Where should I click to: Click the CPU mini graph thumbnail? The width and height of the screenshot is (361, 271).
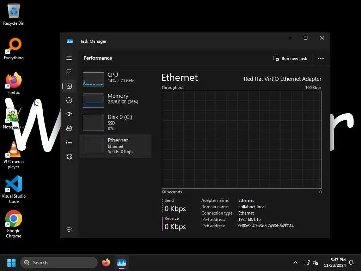point(93,79)
